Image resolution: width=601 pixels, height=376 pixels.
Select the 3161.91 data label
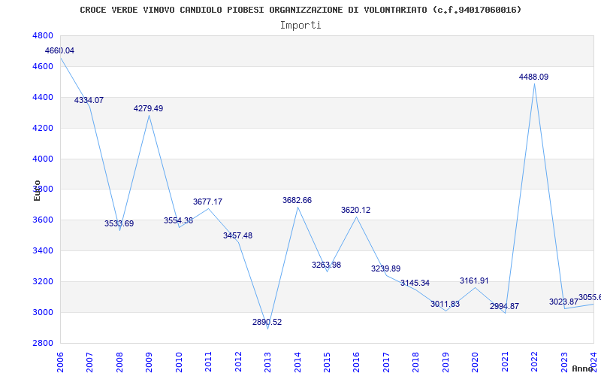475,280
